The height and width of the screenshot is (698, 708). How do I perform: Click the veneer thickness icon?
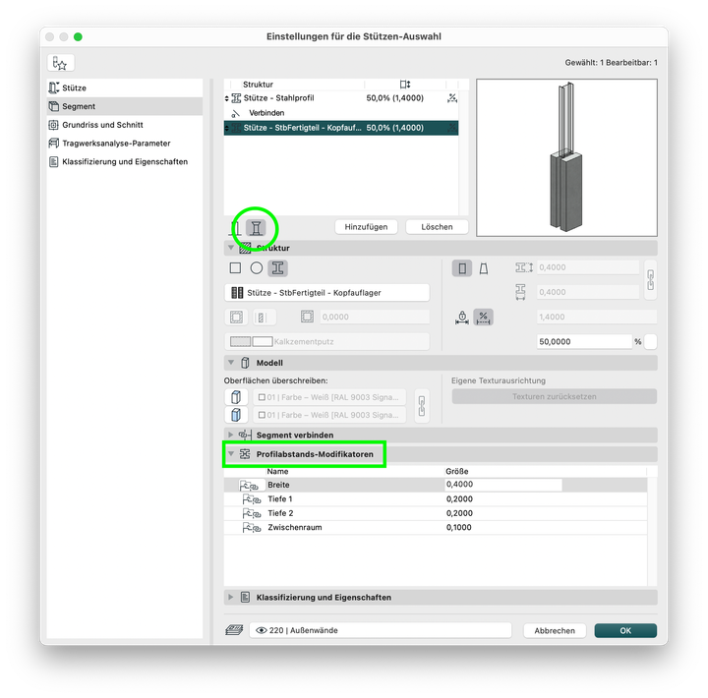click(307, 317)
